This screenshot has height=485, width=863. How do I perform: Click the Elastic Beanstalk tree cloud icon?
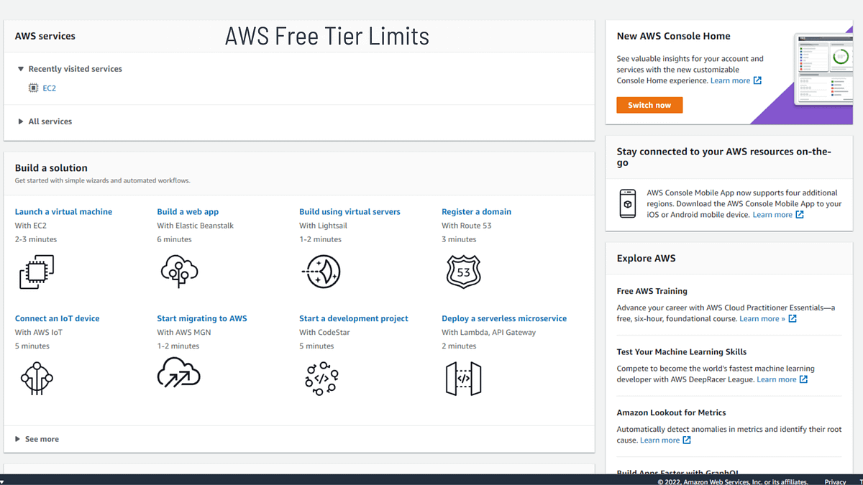[x=178, y=271]
